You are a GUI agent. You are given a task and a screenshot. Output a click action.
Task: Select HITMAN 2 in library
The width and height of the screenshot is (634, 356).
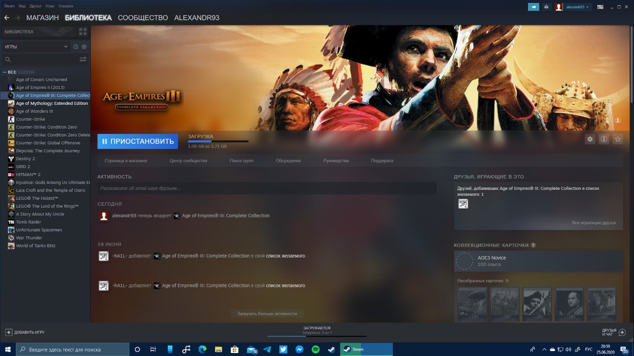(x=28, y=175)
